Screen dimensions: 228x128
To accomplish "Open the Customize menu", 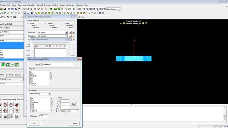I will pos(71,5).
